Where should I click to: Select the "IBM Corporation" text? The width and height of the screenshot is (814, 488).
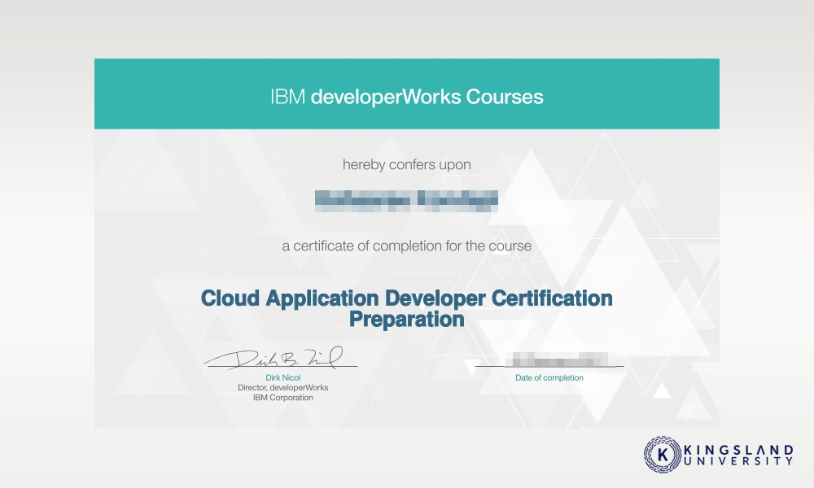pos(283,398)
